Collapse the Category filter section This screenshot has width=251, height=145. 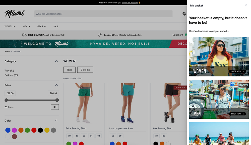[56, 61]
